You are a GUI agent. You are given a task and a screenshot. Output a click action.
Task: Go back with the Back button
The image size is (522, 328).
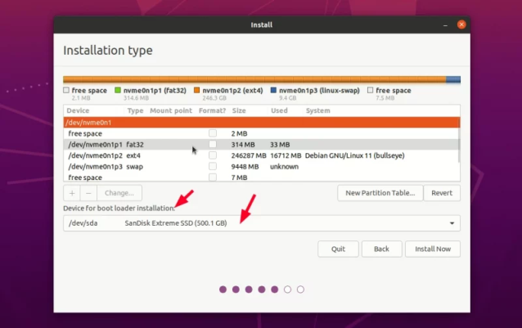click(381, 249)
